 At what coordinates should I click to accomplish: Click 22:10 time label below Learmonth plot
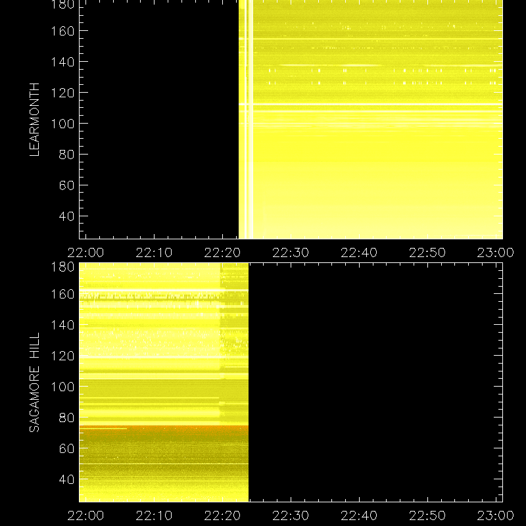point(154,252)
